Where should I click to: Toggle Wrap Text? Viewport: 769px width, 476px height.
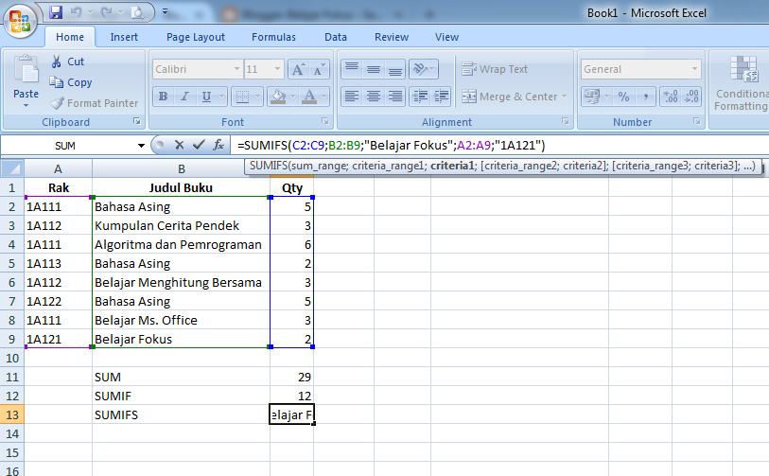[495, 69]
